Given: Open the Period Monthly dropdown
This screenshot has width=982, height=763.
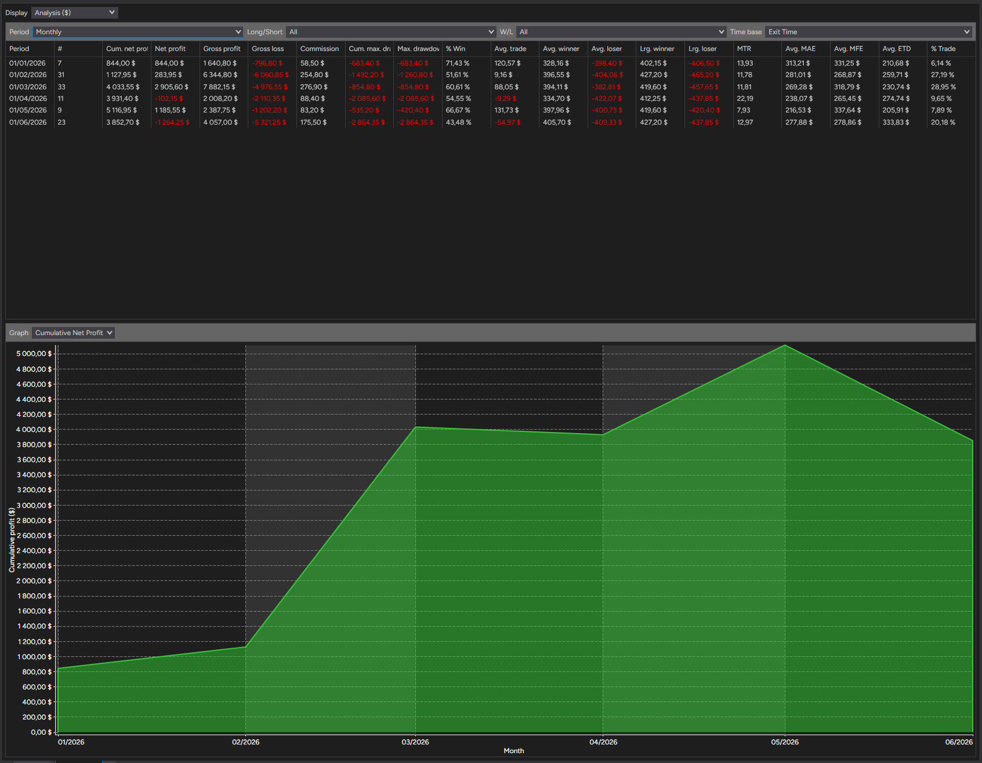Looking at the screenshot, I should tap(137, 32).
